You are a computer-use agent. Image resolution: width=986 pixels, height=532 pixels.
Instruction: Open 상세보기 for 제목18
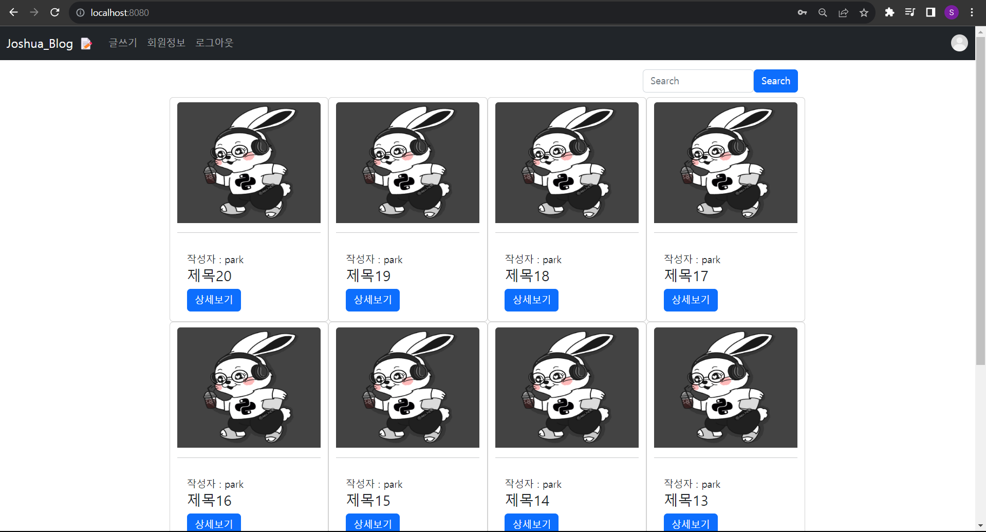pos(531,300)
